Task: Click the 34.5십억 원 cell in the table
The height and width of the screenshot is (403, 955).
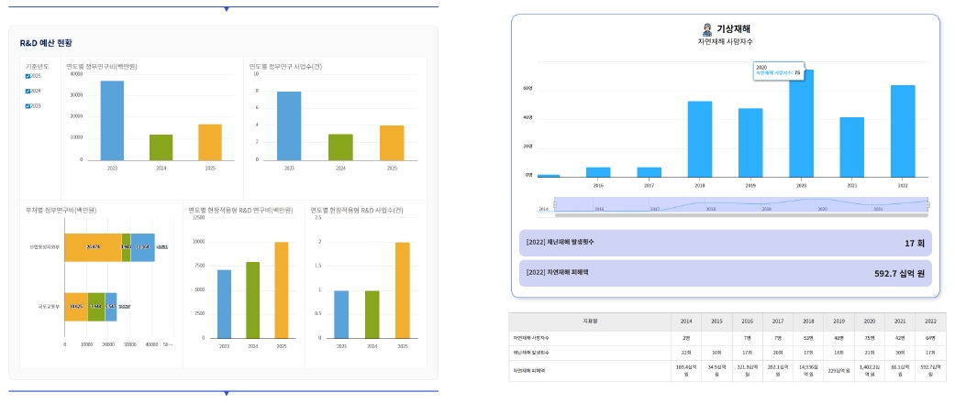Action: coord(716,371)
